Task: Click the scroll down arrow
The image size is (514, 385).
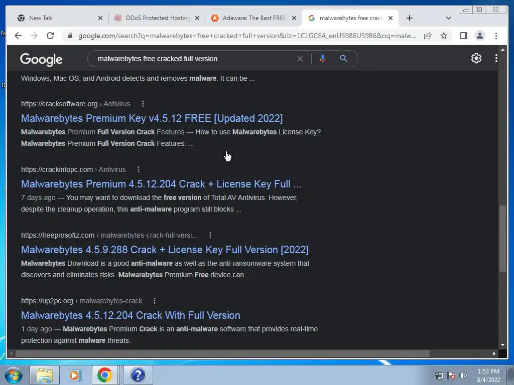Action: tap(502, 345)
